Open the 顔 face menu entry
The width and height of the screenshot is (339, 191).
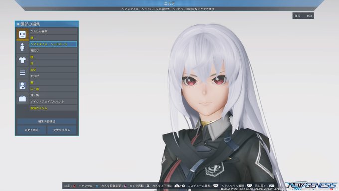tap(53, 38)
